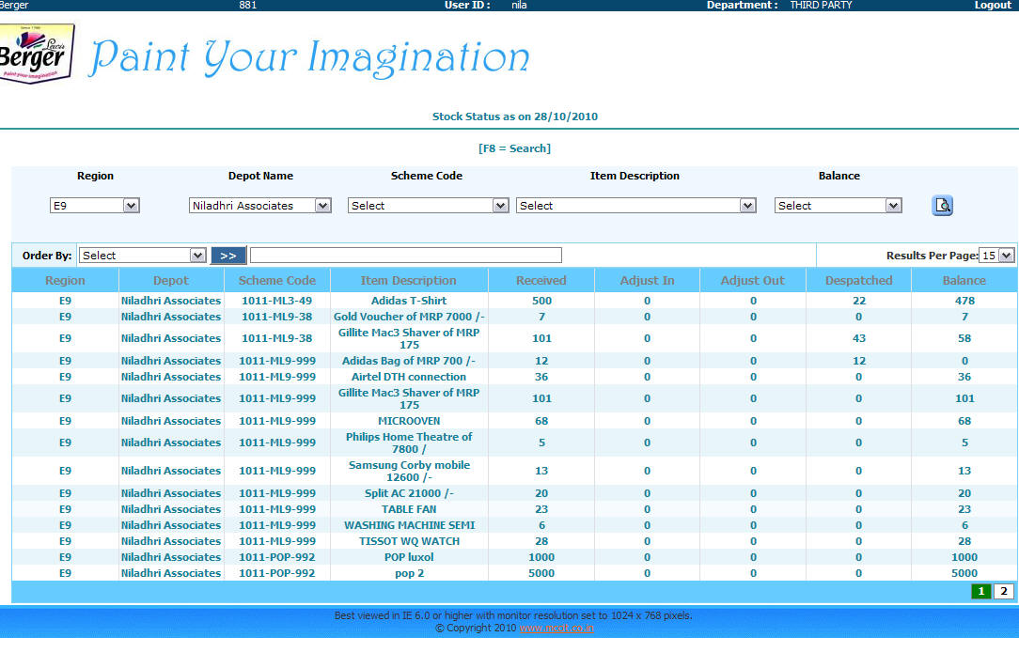The image size is (1019, 668).
Task: Click the user ID value nila
Action: [x=519, y=6]
